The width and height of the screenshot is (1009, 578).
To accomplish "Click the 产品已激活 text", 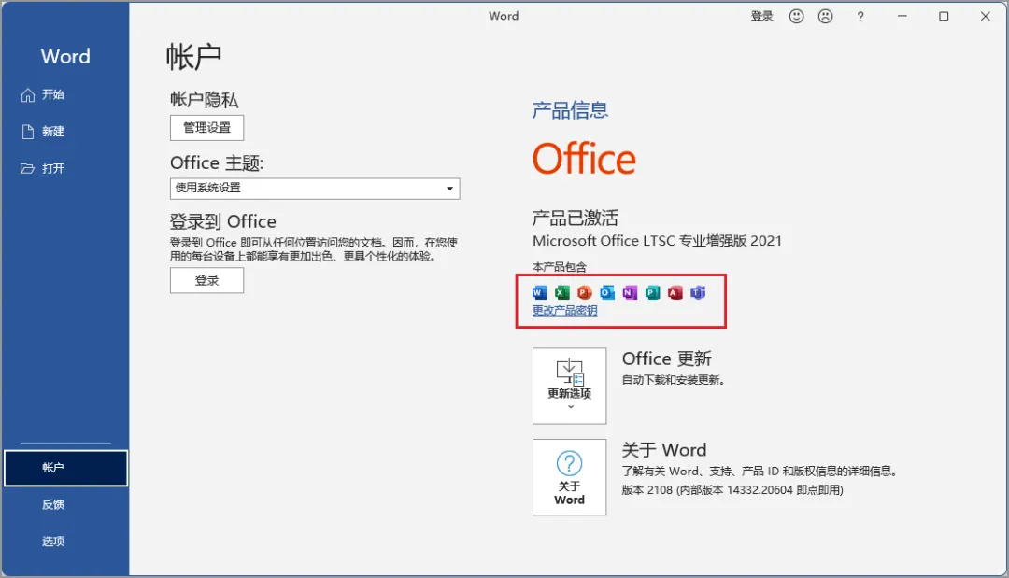I will (576, 218).
